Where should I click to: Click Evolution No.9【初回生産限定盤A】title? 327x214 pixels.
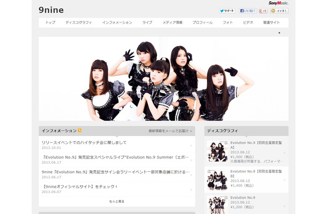(256, 145)
